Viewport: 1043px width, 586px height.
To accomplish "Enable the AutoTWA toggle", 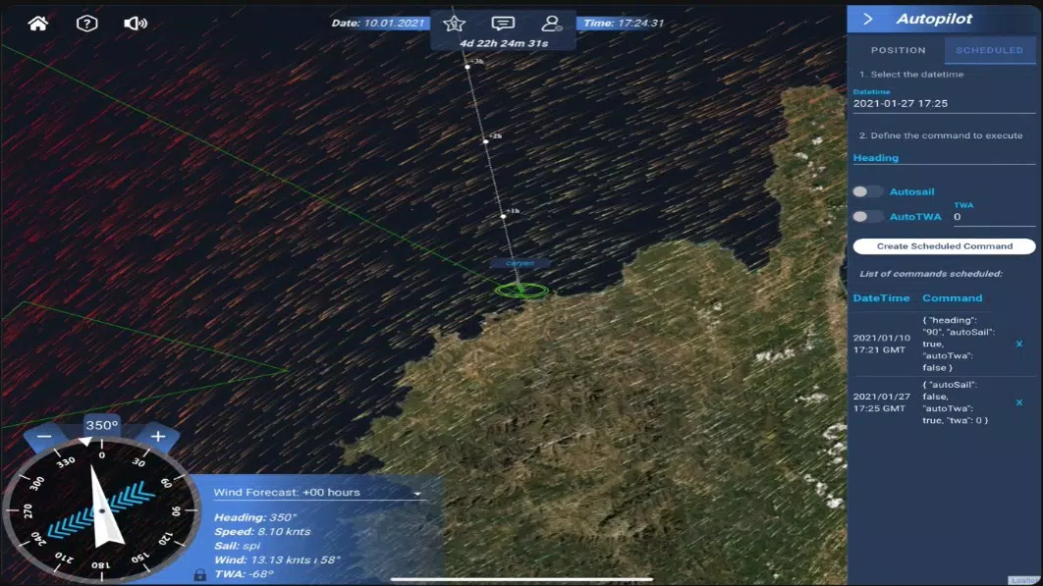I will pos(867,216).
